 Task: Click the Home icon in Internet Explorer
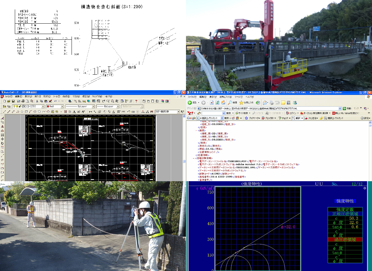click(223, 102)
